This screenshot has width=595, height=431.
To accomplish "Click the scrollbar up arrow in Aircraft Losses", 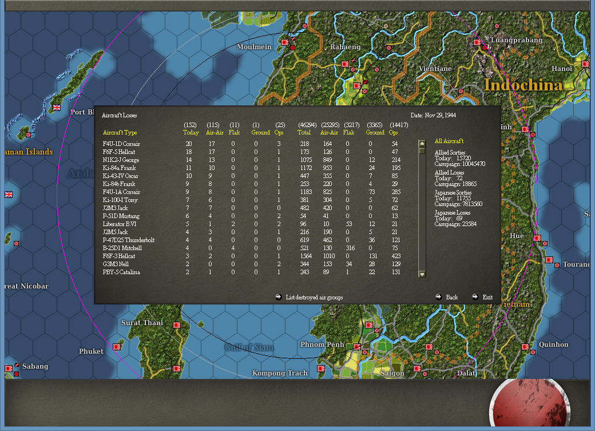I will [422, 143].
